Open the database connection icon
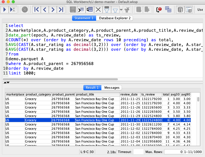The height and width of the screenshot is (157, 205). 180,10
